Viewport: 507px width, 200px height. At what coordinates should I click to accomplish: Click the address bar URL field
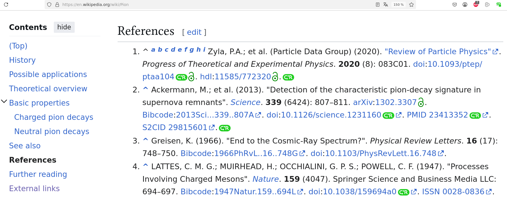point(200,5)
